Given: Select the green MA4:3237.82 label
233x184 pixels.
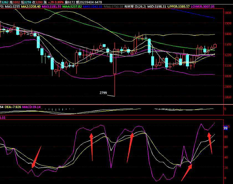Looking at the screenshot, I should tap(72, 7).
